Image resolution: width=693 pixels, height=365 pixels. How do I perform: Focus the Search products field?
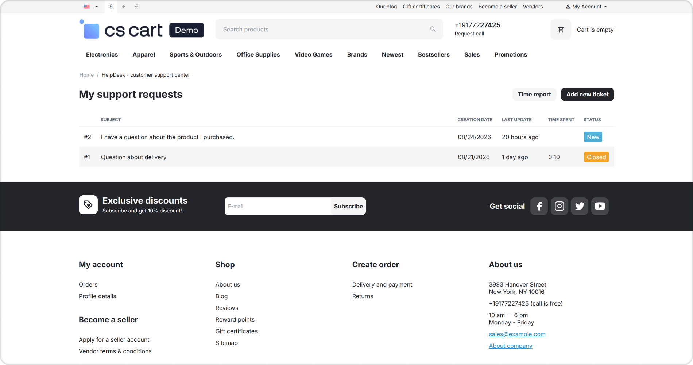[x=329, y=29]
